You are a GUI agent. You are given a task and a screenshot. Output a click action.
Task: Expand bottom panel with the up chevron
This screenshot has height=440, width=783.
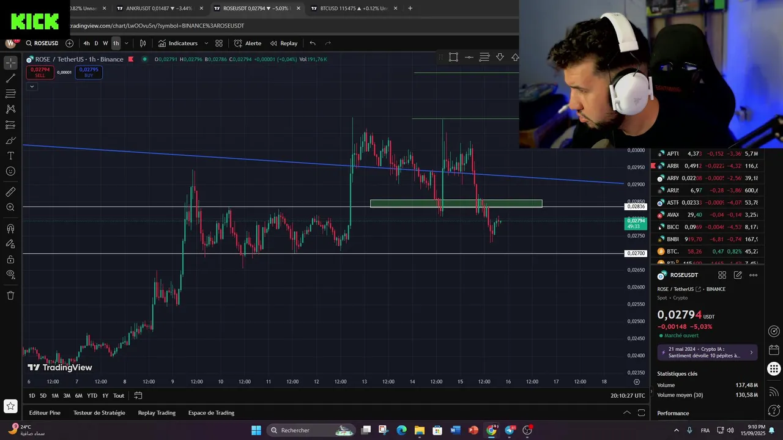pyautogui.click(x=626, y=413)
